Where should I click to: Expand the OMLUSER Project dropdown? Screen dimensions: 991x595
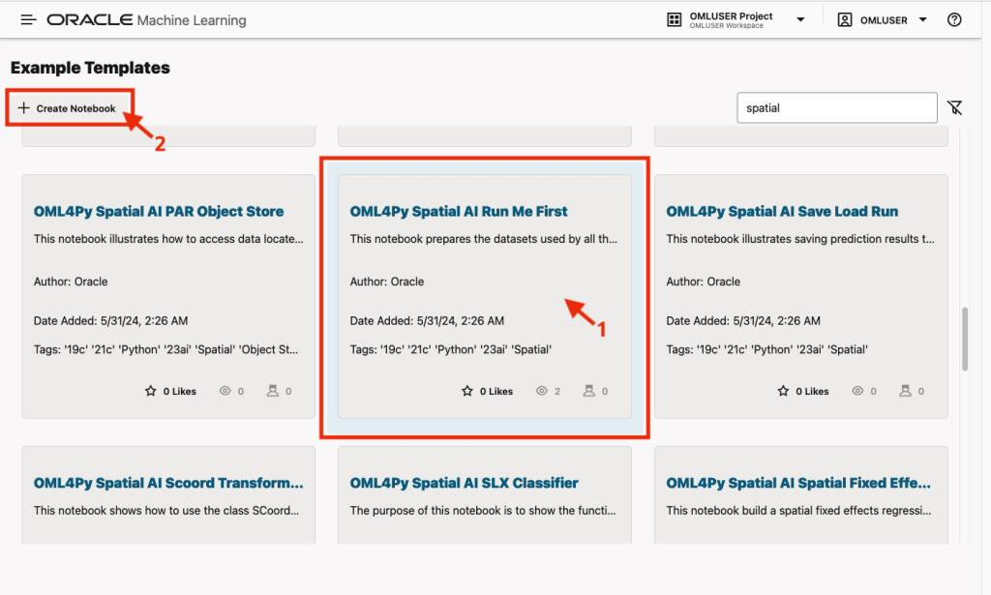click(800, 19)
